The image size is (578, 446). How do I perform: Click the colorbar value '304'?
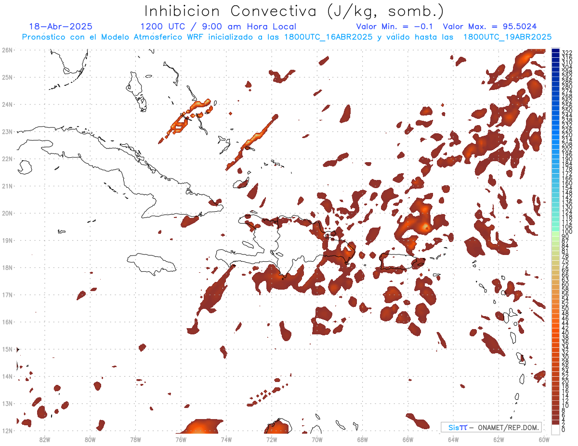[566, 67]
